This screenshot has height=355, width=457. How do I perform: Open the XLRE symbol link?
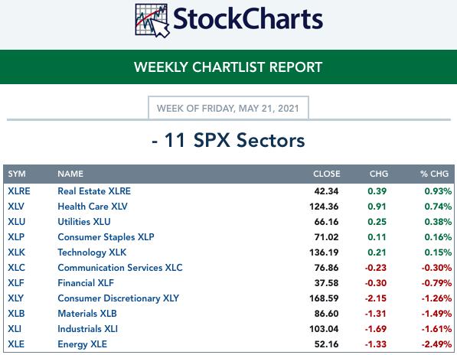pos(19,191)
